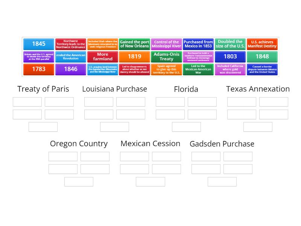
Task: Click the More farmland tile
Action: pos(103,56)
